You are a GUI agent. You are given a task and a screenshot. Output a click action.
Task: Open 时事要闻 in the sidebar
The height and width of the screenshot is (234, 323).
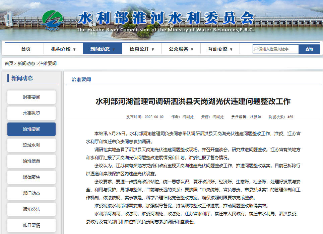point(31,97)
